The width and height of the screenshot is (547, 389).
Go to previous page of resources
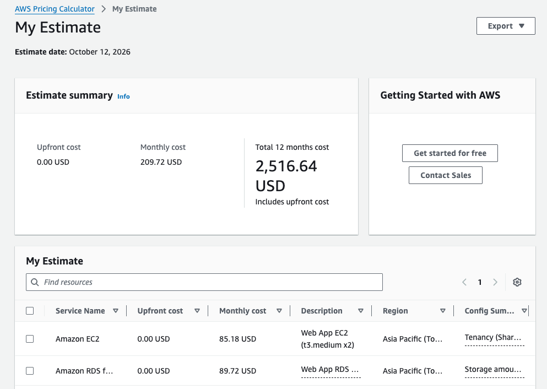point(464,282)
